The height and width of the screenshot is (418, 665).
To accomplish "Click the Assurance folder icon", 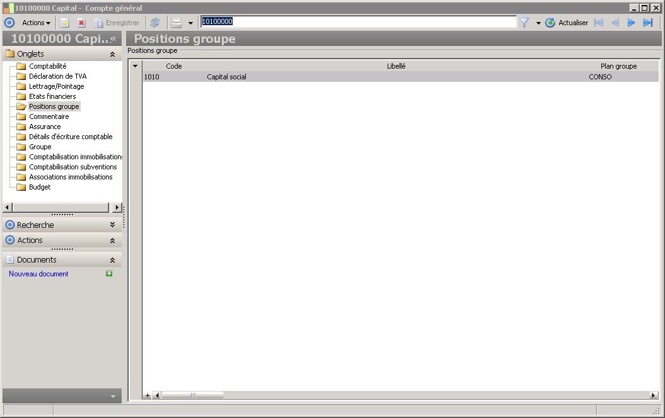I will (21, 127).
